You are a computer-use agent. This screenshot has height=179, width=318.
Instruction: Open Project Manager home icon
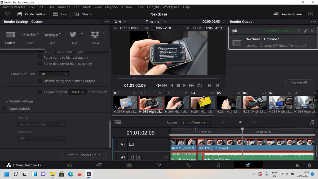tap(297, 165)
